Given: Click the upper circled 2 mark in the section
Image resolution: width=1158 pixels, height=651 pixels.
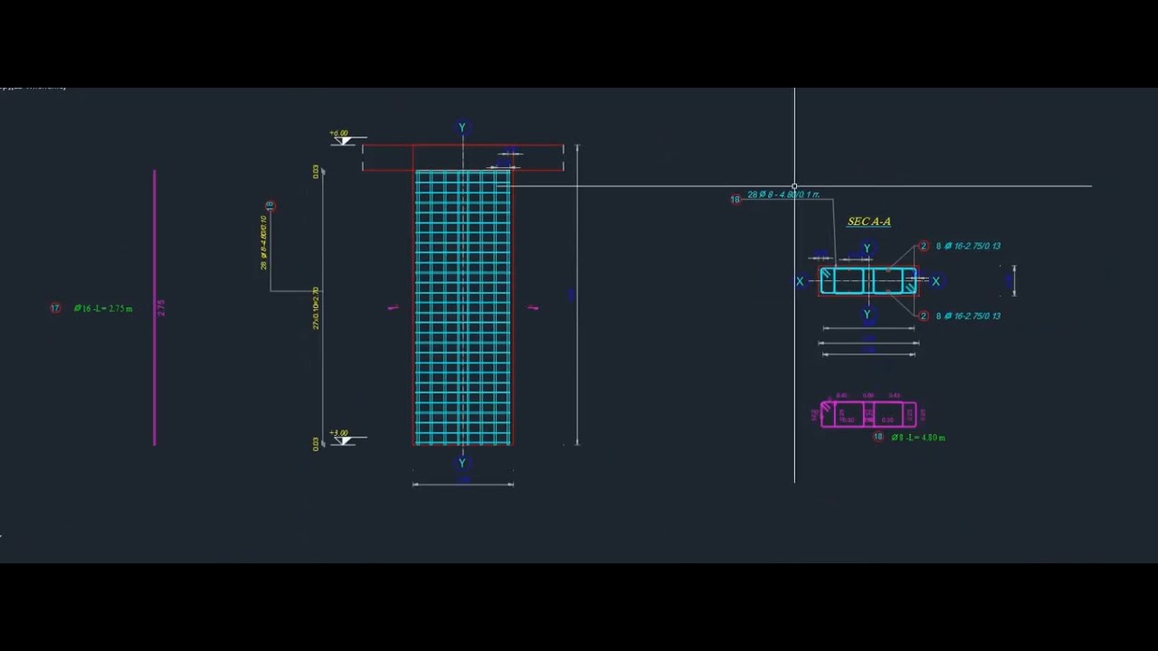Looking at the screenshot, I should tap(923, 246).
